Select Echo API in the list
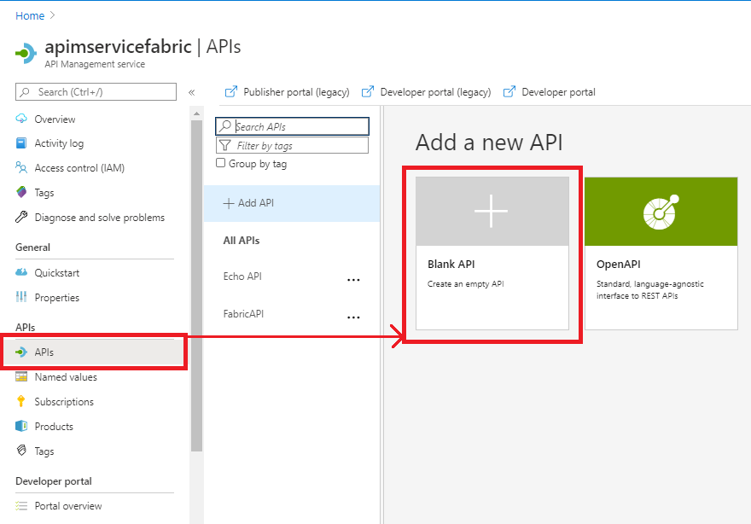The width and height of the screenshot is (751, 524). click(242, 277)
